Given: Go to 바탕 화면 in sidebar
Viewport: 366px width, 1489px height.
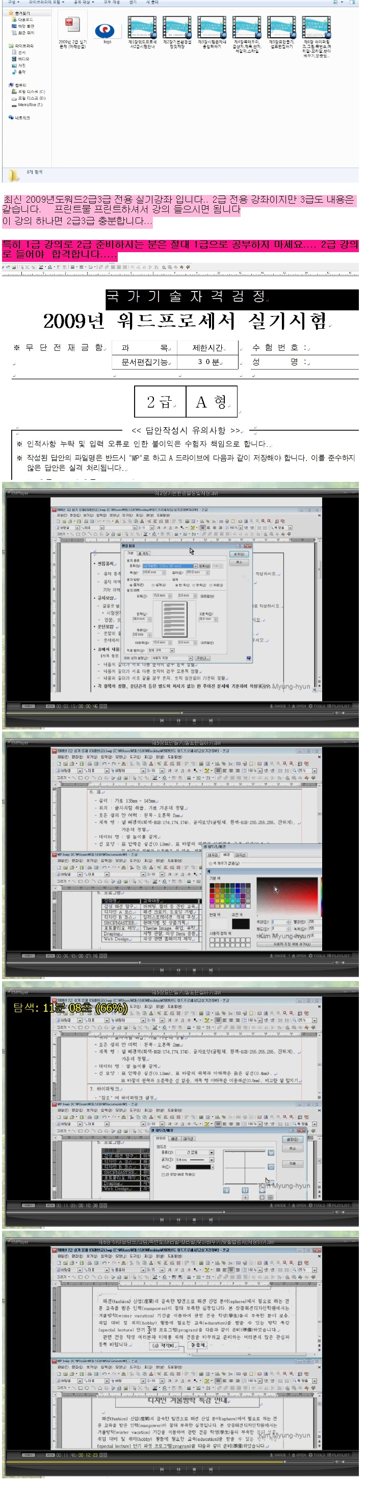Looking at the screenshot, I should point(22,26).
